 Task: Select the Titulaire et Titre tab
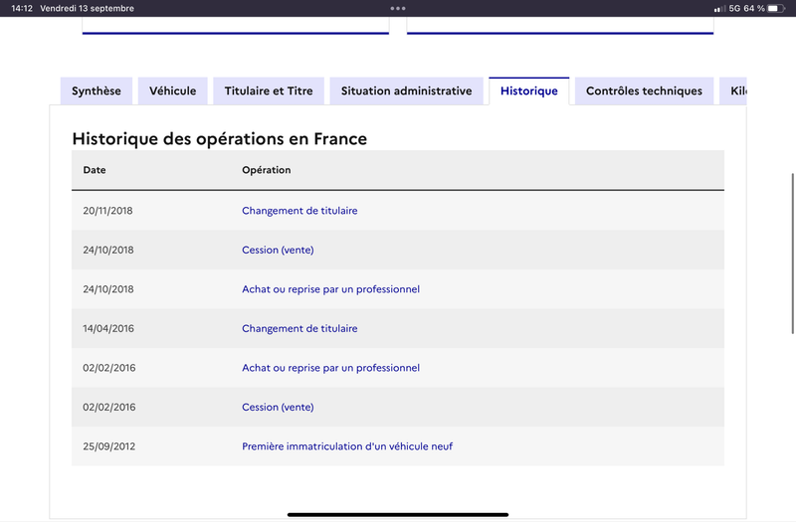[269, 91]
